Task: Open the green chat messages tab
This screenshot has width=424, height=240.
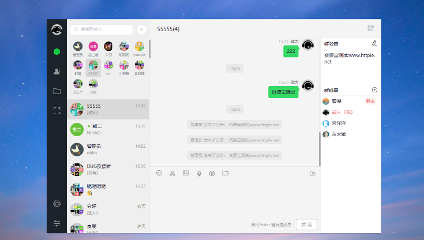Action: coord(57,52)
